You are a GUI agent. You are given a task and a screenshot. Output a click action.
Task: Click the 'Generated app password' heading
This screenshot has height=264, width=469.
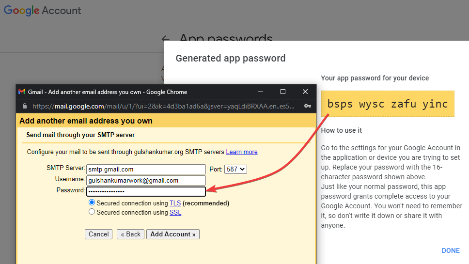tap(231, 58)
